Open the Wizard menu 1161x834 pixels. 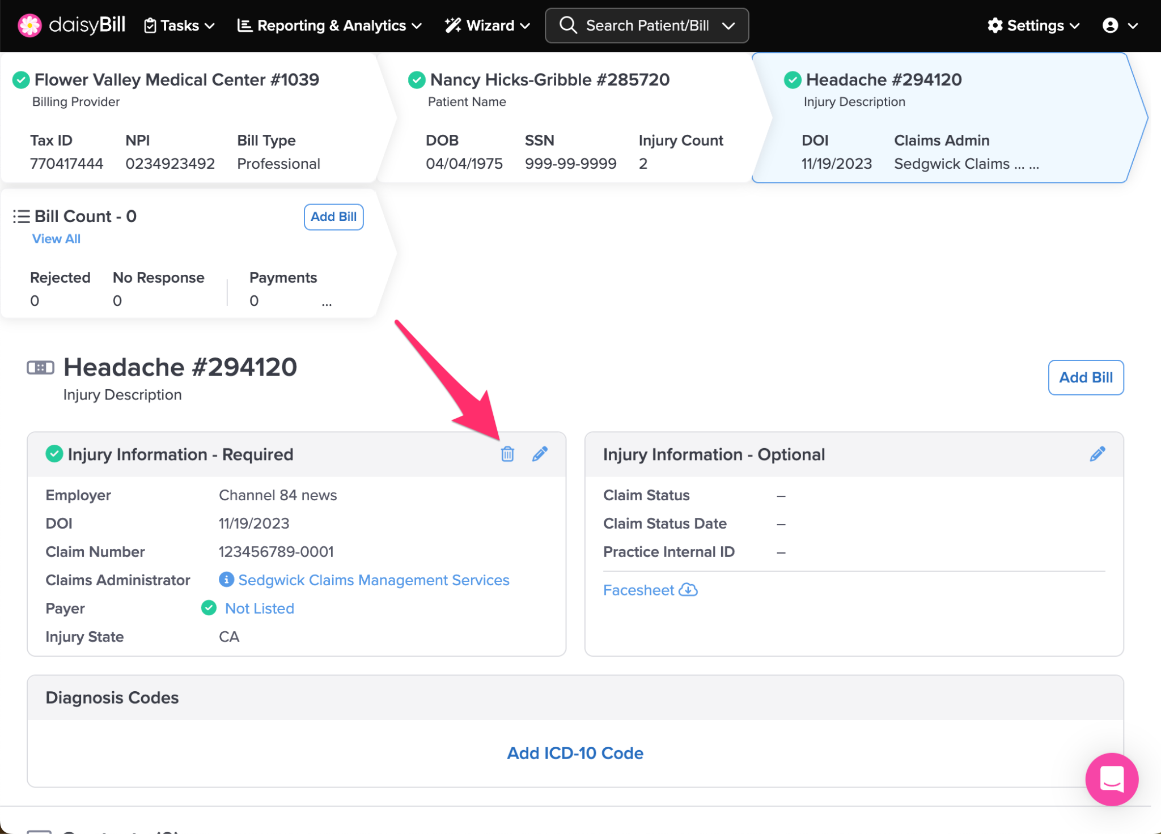[487, 25]
